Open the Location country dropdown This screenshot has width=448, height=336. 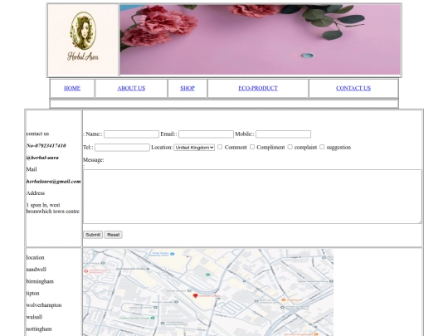point(194,148)
